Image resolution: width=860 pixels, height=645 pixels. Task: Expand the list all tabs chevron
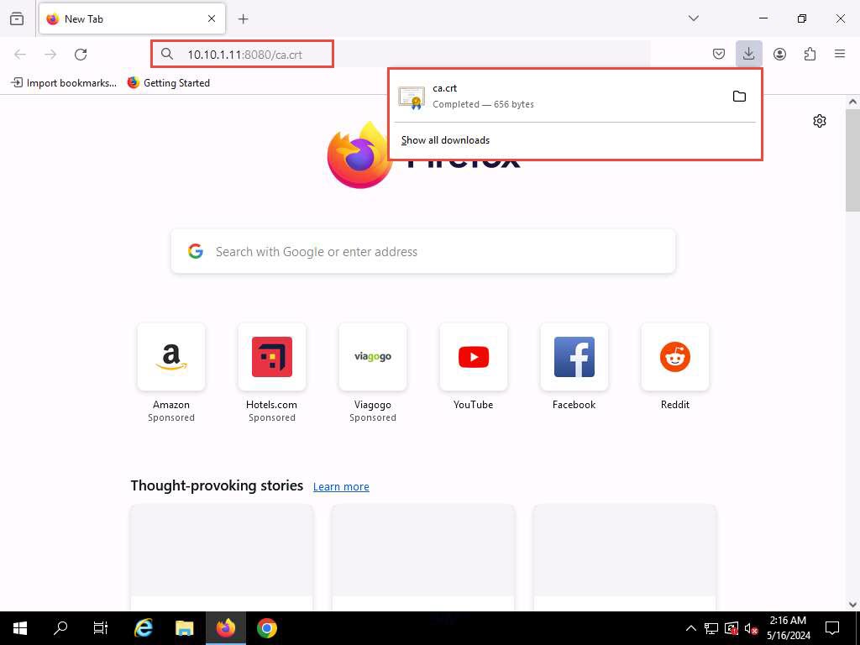click(694, 18)
